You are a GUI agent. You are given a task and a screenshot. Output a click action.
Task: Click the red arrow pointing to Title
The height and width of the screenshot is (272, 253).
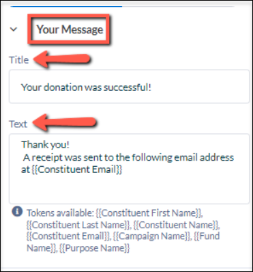pyautogui.click(x=62, y=59)
